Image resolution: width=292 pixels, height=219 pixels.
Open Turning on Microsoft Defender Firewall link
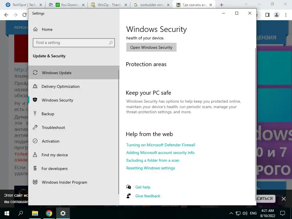(161, 145)
